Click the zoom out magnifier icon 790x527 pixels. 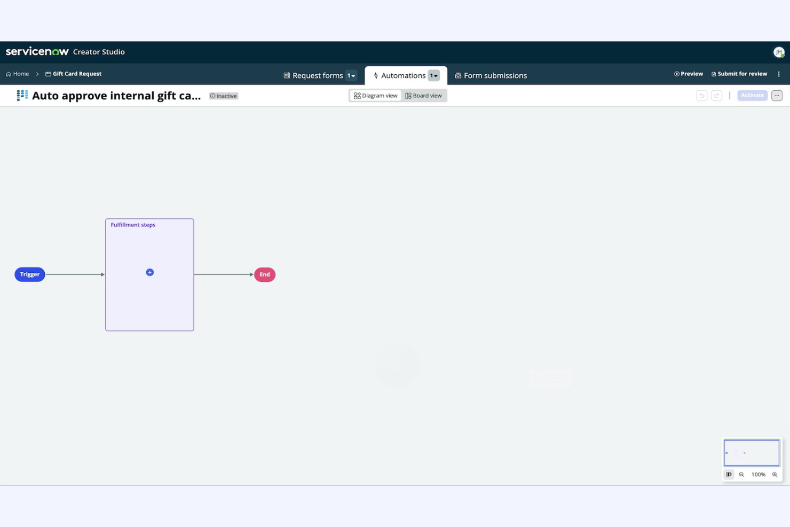click(x=741, y=474)
